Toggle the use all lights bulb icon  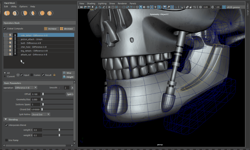point(155,7)
